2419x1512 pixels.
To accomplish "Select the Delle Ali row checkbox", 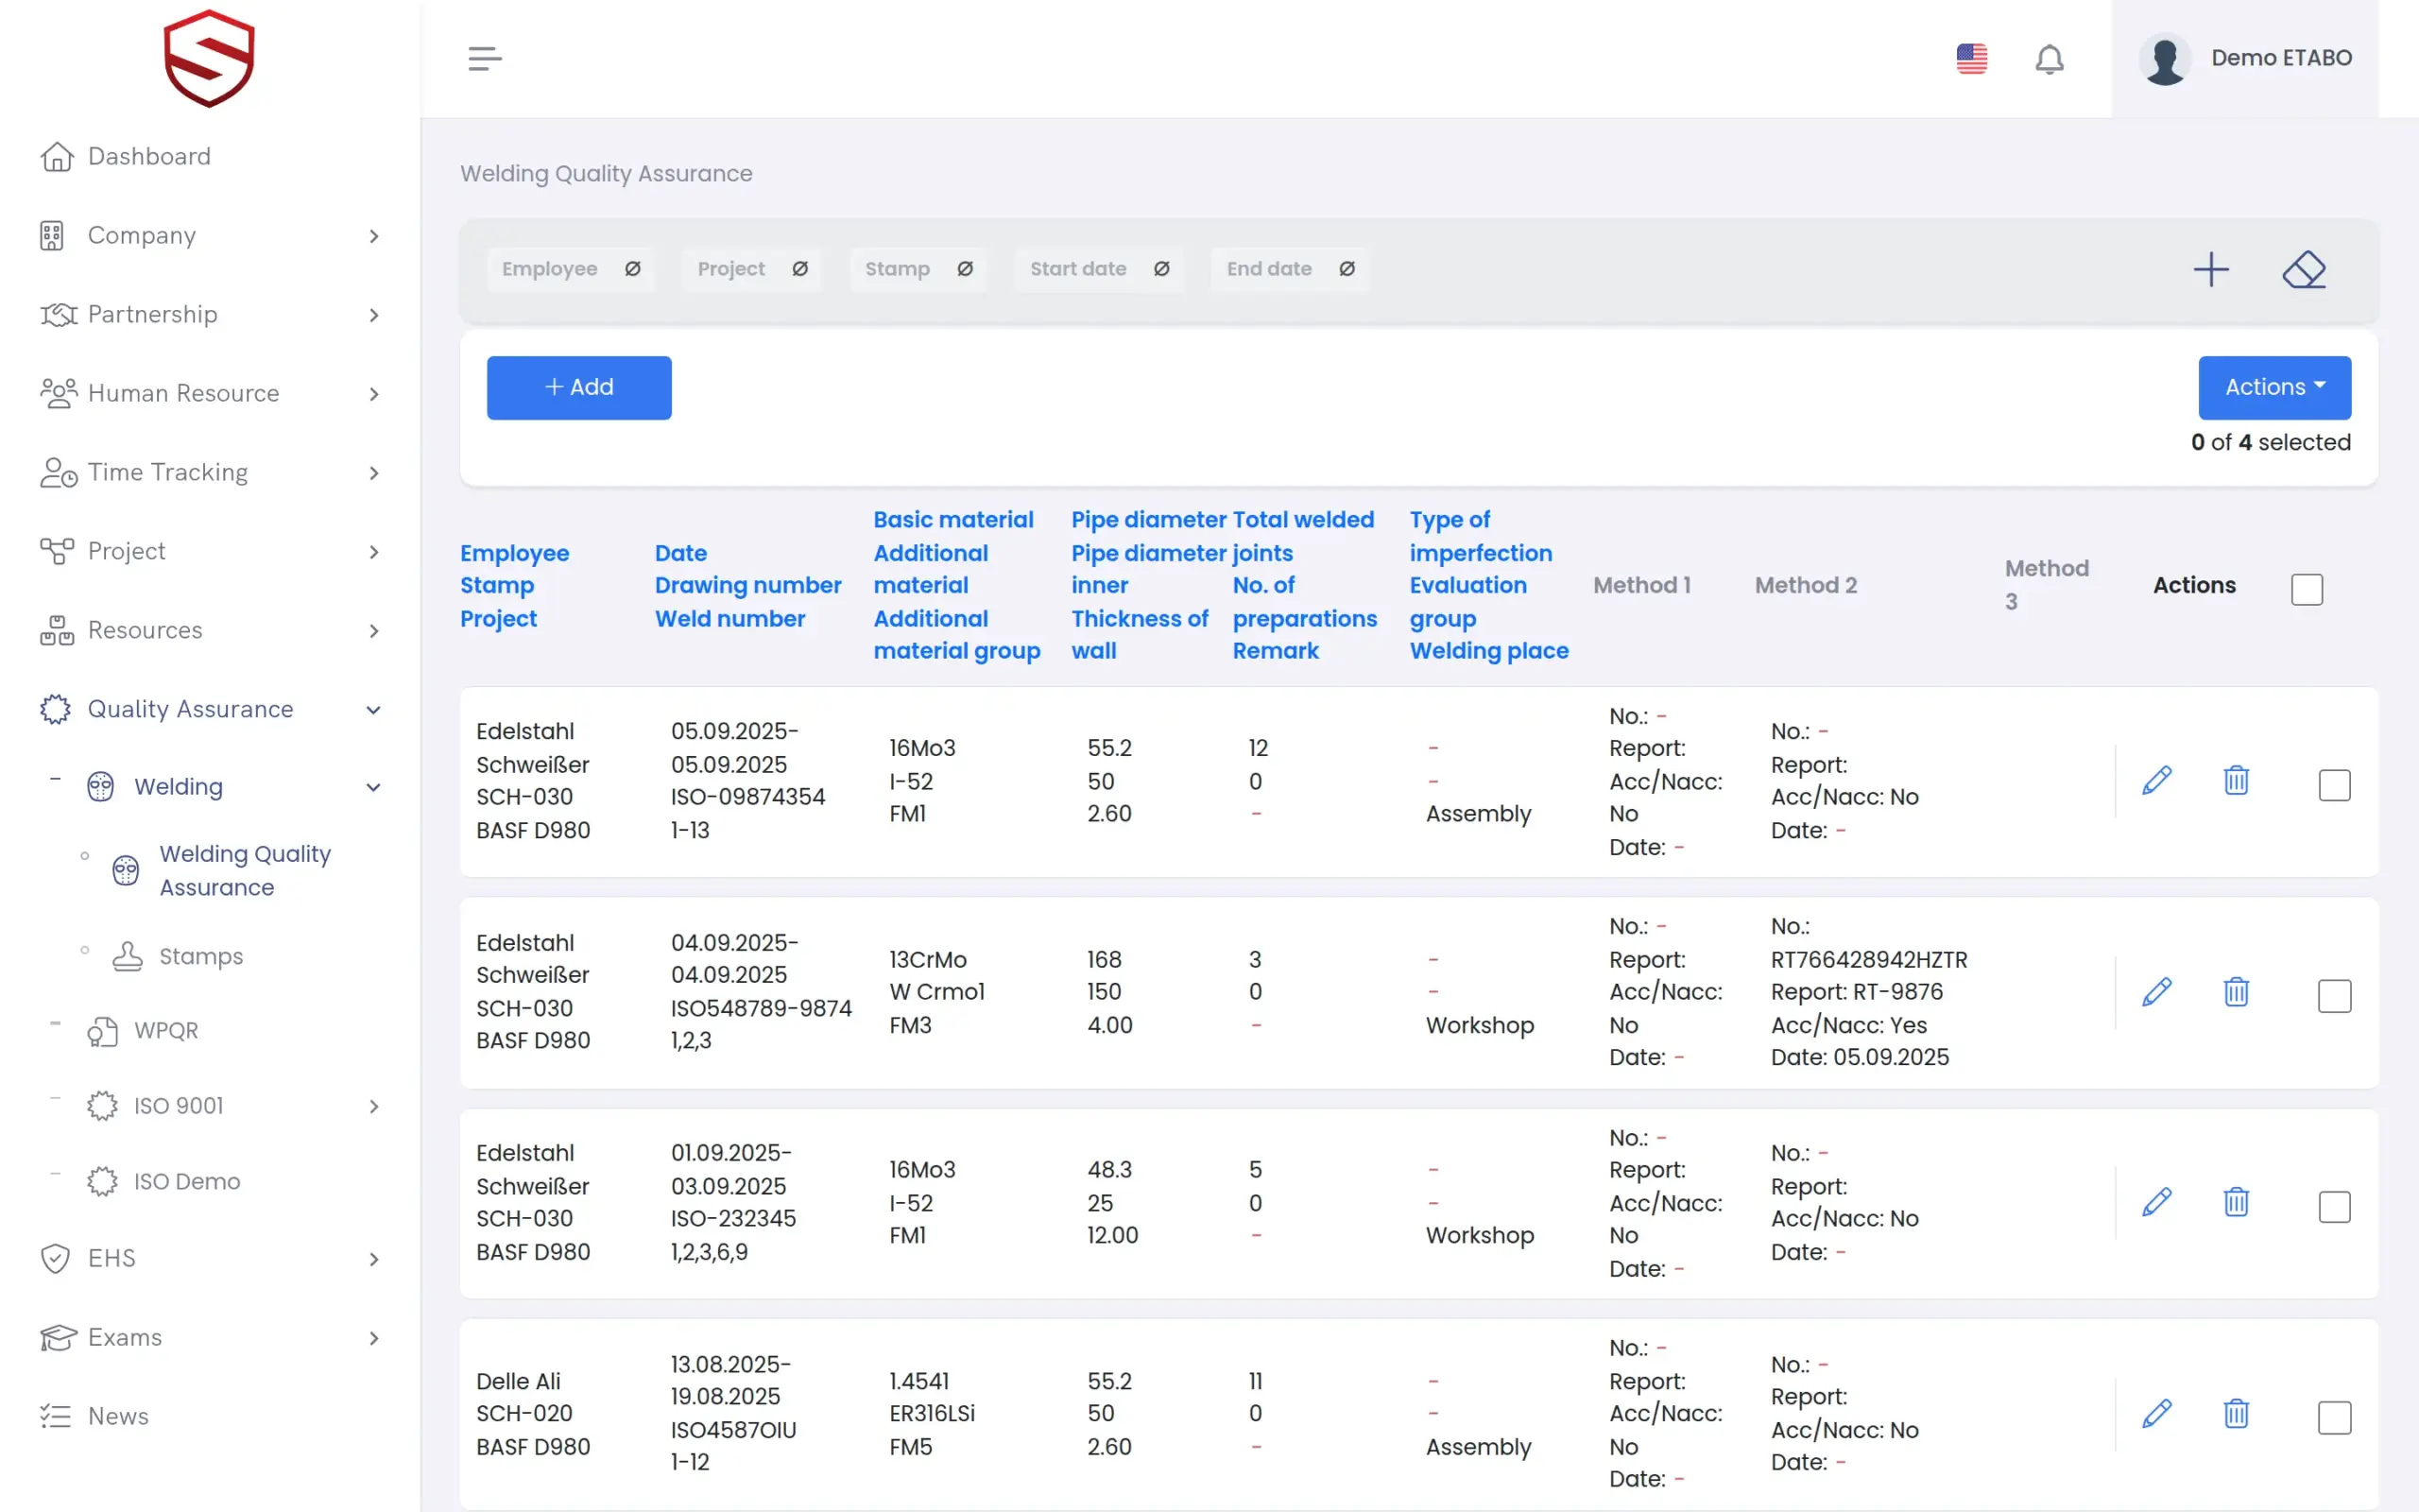I will point(2334,1418).
